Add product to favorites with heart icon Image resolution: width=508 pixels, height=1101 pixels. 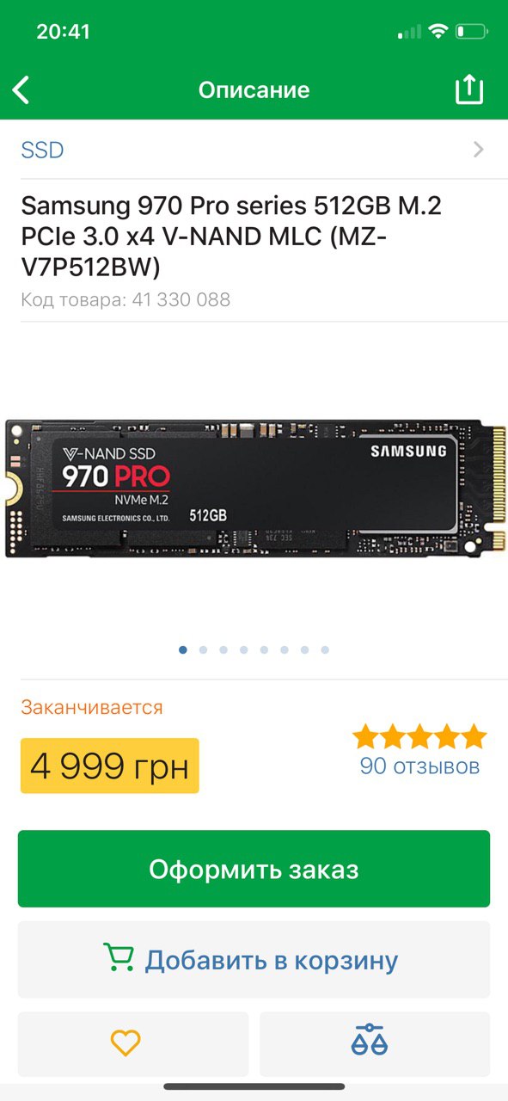click(125, 1043)
